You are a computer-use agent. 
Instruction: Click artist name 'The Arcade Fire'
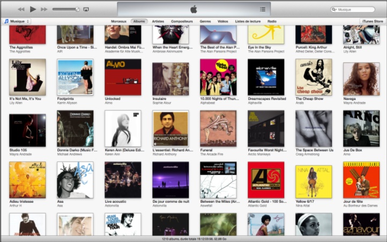click(212, 154)
